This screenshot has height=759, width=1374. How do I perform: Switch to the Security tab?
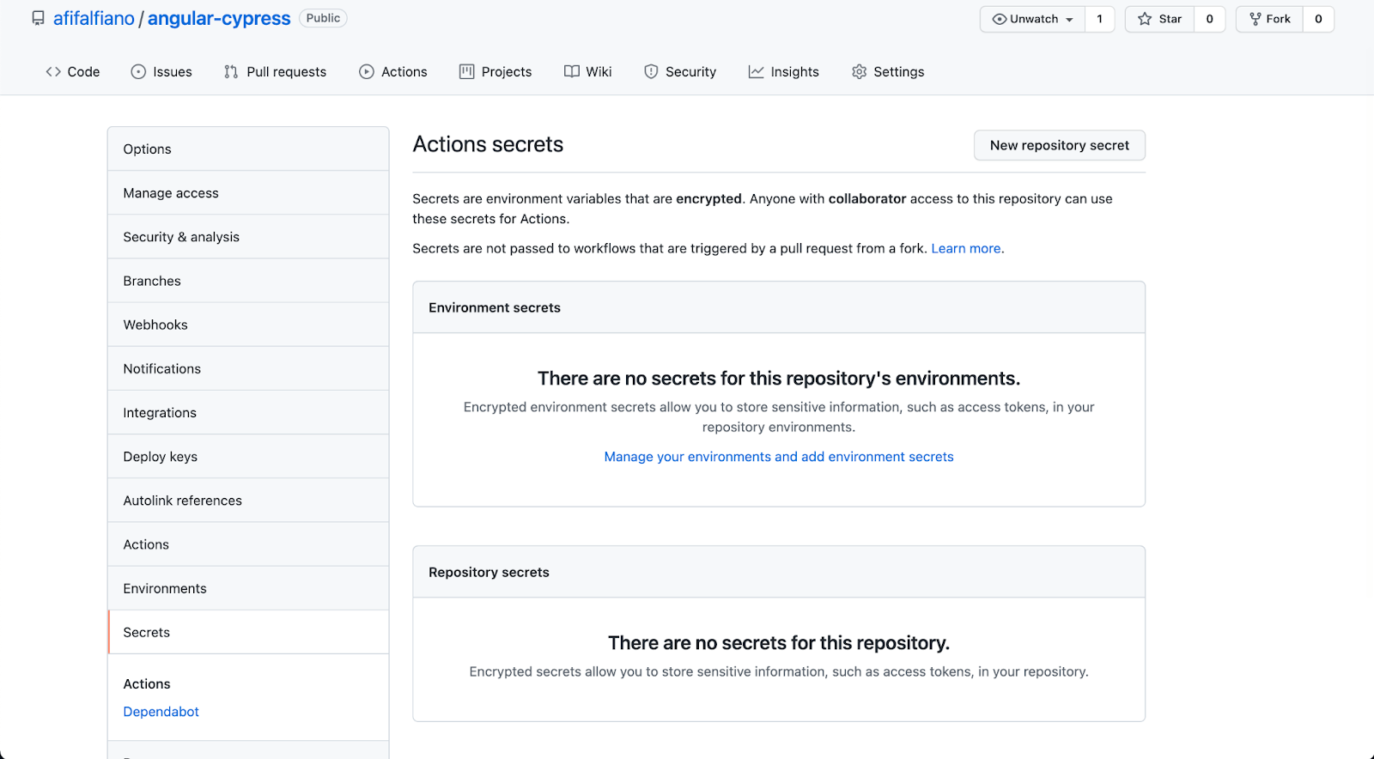click(x=680, y=72)
